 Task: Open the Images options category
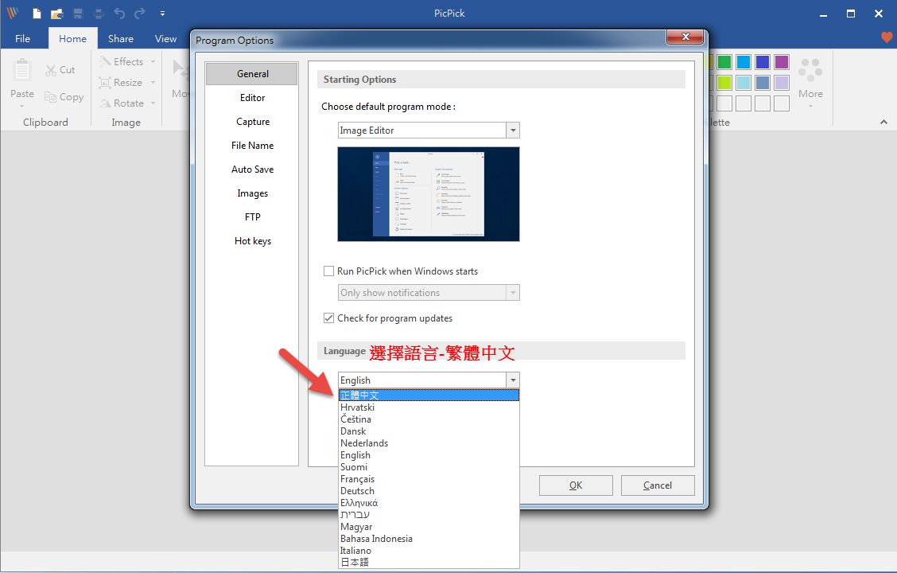(x=252, y=193)
